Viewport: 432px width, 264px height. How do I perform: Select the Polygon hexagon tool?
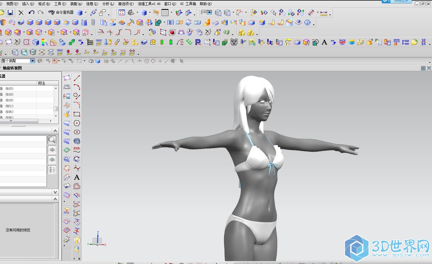coord(77,123)
